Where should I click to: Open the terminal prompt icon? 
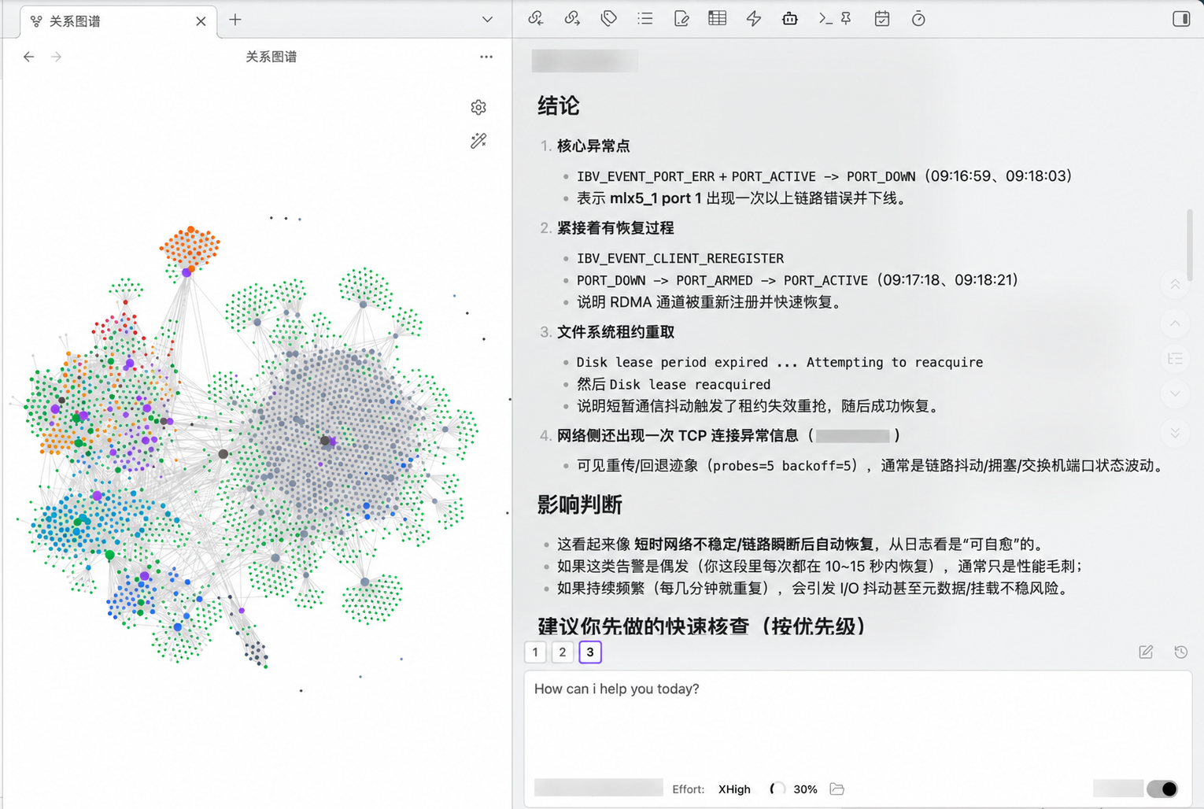coord(825,19)
